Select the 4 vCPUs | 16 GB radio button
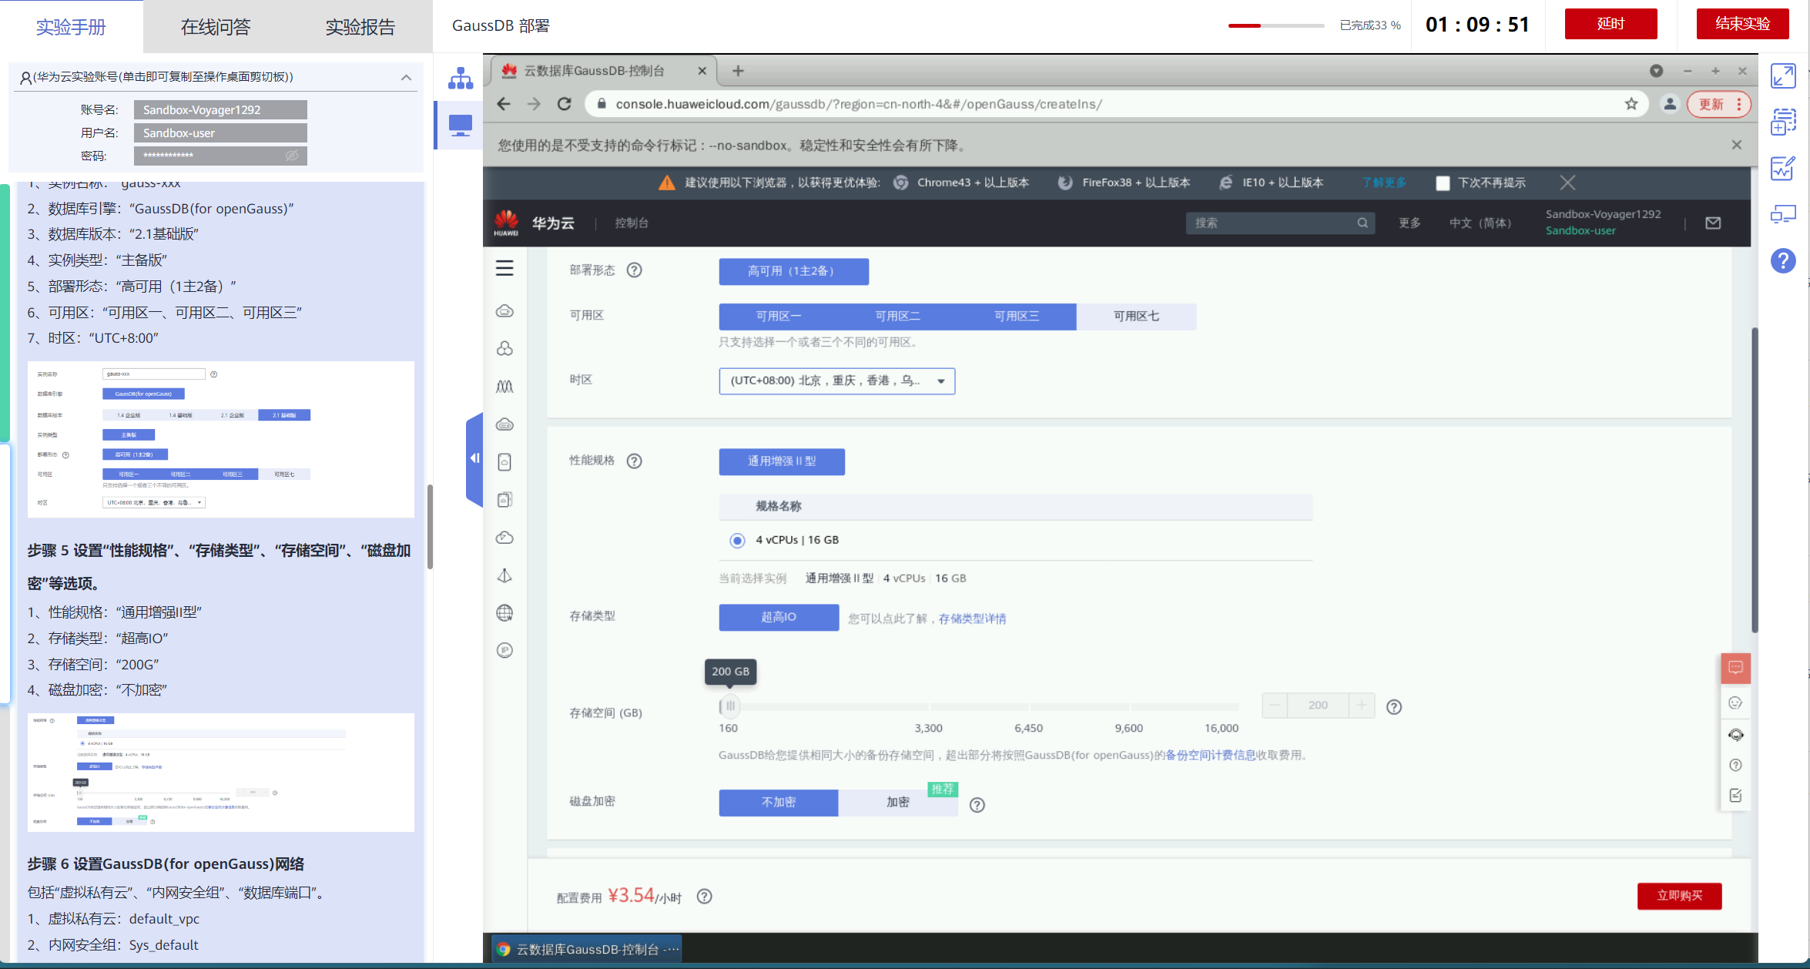The height and width of the screenshot is (969, 1810). point(737,541)
